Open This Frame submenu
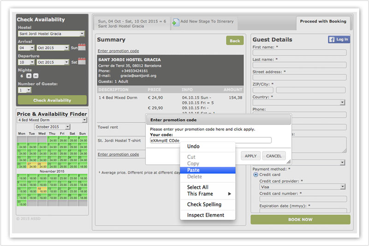 (208, 194)
